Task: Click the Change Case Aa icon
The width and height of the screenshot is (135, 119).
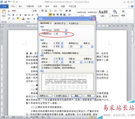Action: [28, 19]
